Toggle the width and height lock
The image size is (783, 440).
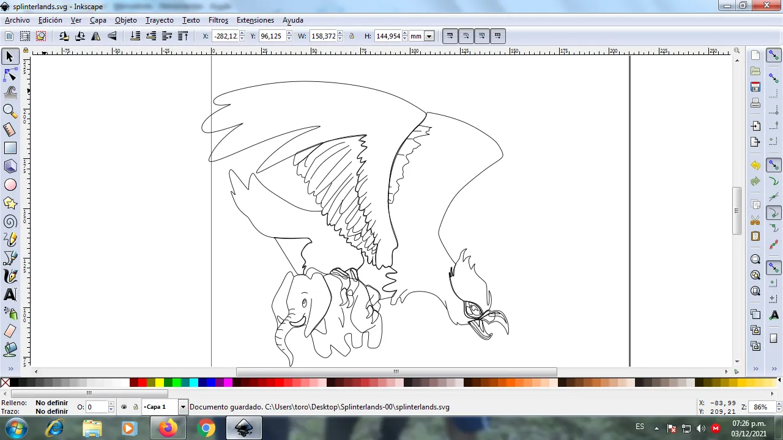(352, 36)
